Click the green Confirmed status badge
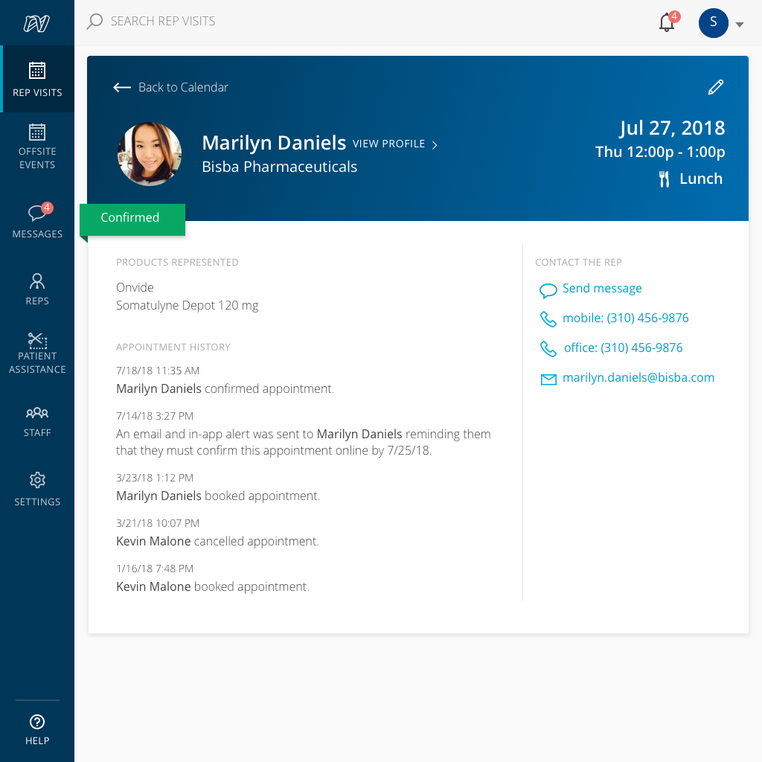762x762 pixels. coord(132,217)
